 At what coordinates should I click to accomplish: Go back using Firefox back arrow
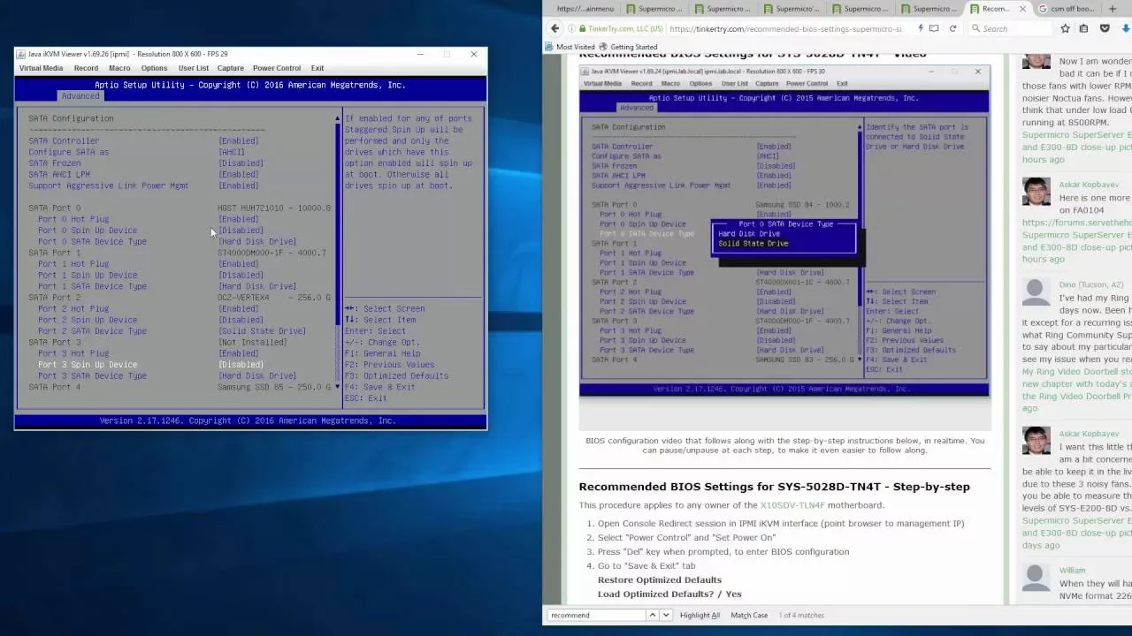[555, 28]
